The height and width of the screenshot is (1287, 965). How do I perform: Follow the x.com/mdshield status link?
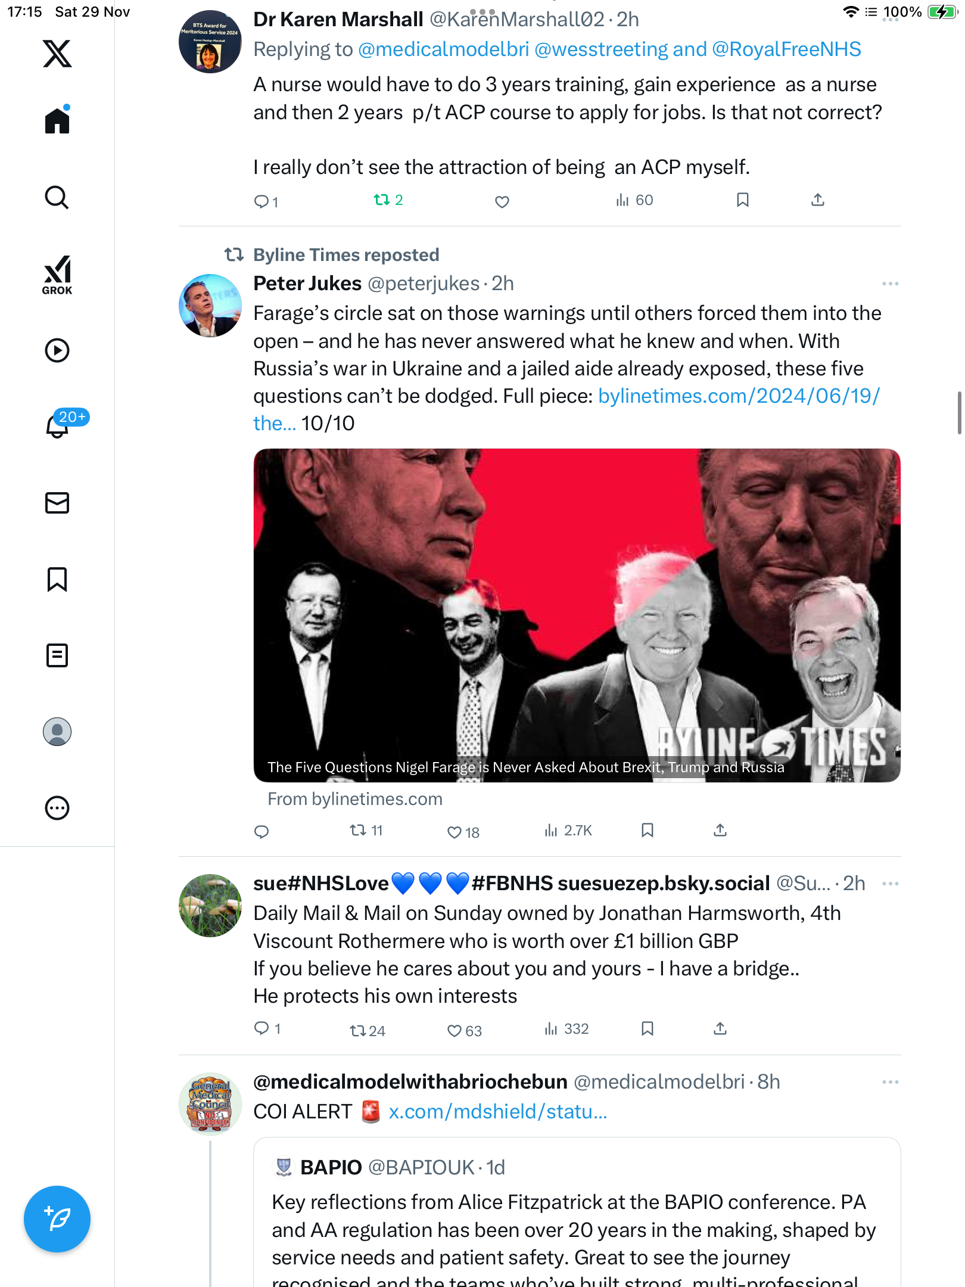pyautogui.click(x=497, y=1112)
